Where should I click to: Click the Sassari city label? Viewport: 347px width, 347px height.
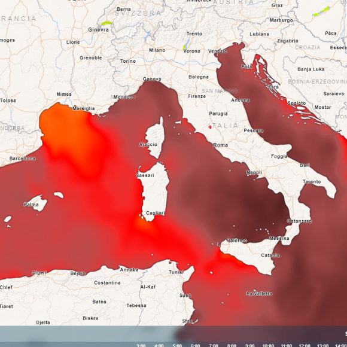145,175
